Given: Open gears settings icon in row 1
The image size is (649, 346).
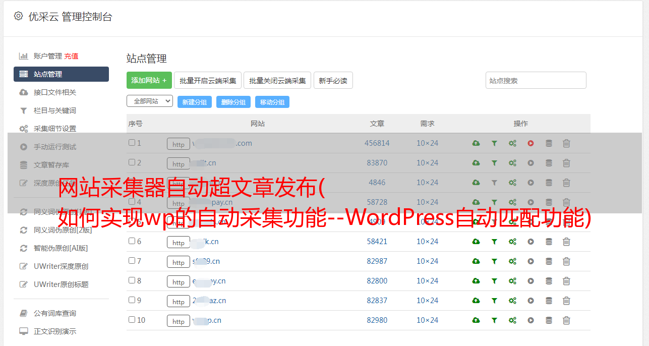Looking at the screenshot, I should (512, 143).
